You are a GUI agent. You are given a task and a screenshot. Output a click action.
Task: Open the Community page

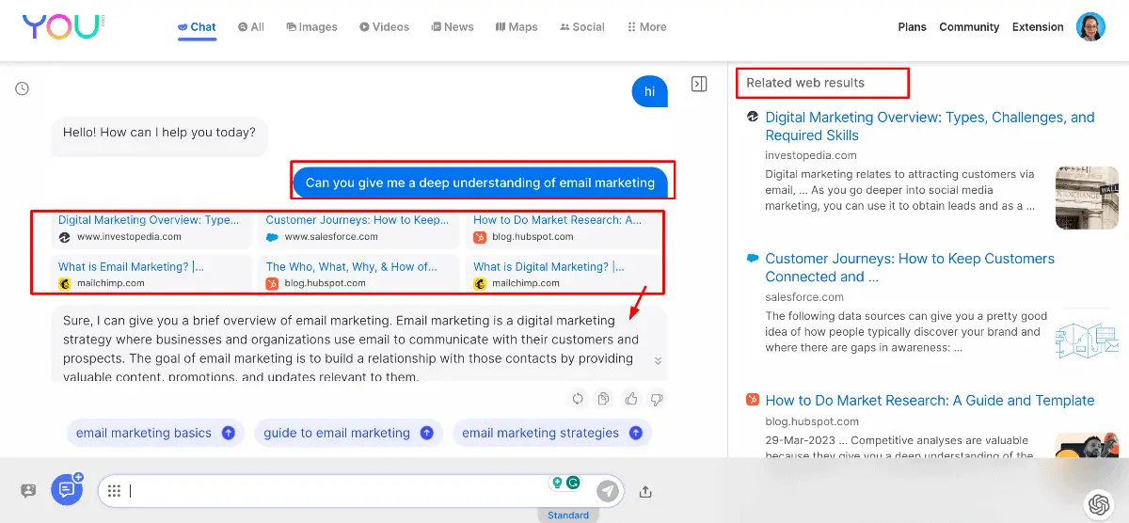tap(969, 27)
